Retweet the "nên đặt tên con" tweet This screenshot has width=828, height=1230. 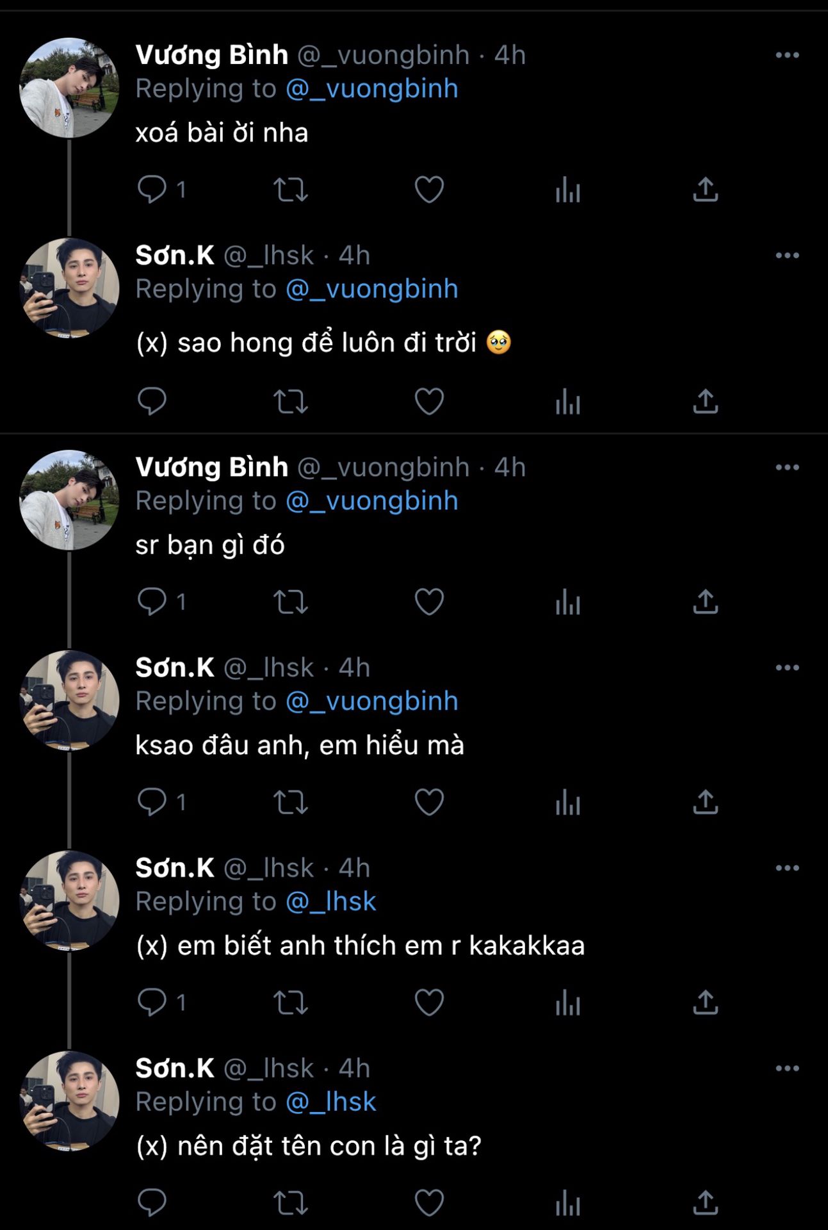pos(291,1203)
